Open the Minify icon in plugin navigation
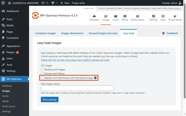186x116 pixels. click(x=125, y=16)
